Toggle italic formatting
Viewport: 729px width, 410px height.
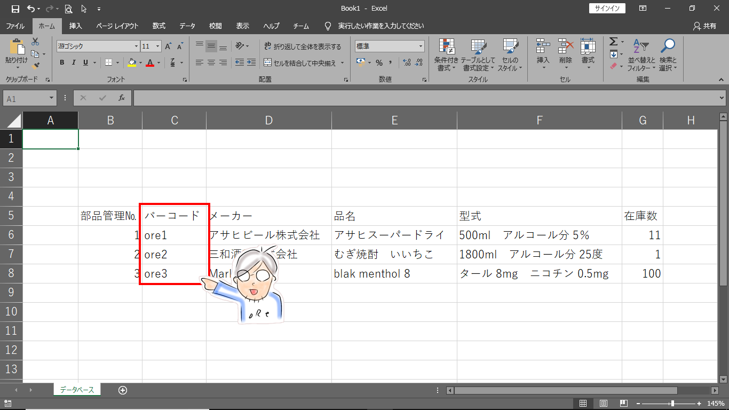(74, 62)
